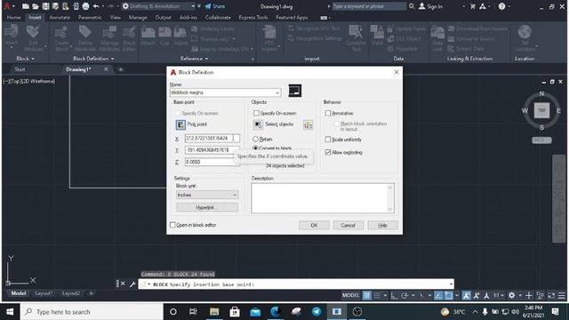Select Convert to block radio button
The width and height of the screenshot is (569, 320).
255,148
